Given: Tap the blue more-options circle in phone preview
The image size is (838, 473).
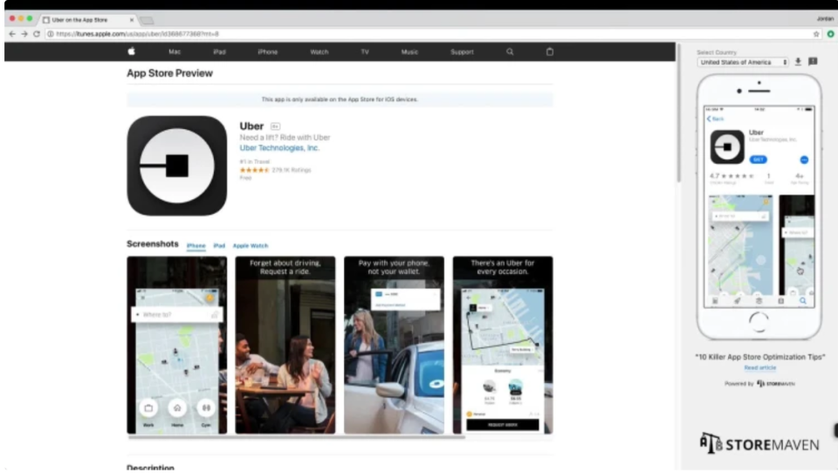Looking at the screenshot, I should point(804,160).
